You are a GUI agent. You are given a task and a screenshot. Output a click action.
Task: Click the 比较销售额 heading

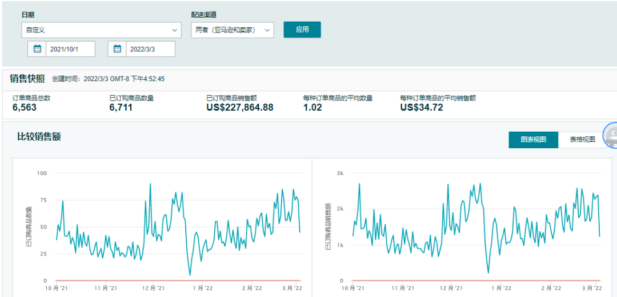[x=39, y=137]
